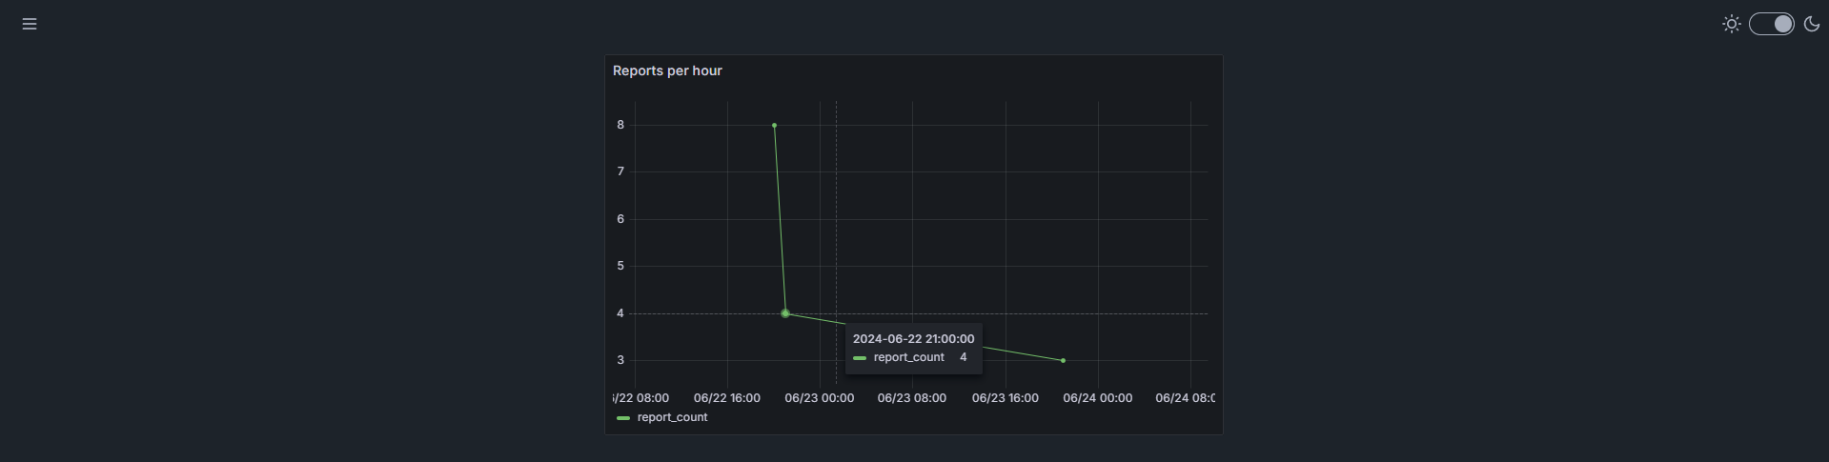The width and height of the screenshot is (1829, 462).
Task: Toggle report_count series in the legend
Action: click(x=672, y=417)
